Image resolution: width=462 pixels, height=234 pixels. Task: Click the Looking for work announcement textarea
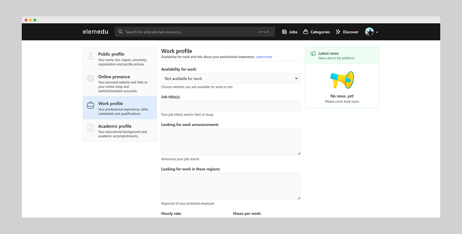coord(231,142)
